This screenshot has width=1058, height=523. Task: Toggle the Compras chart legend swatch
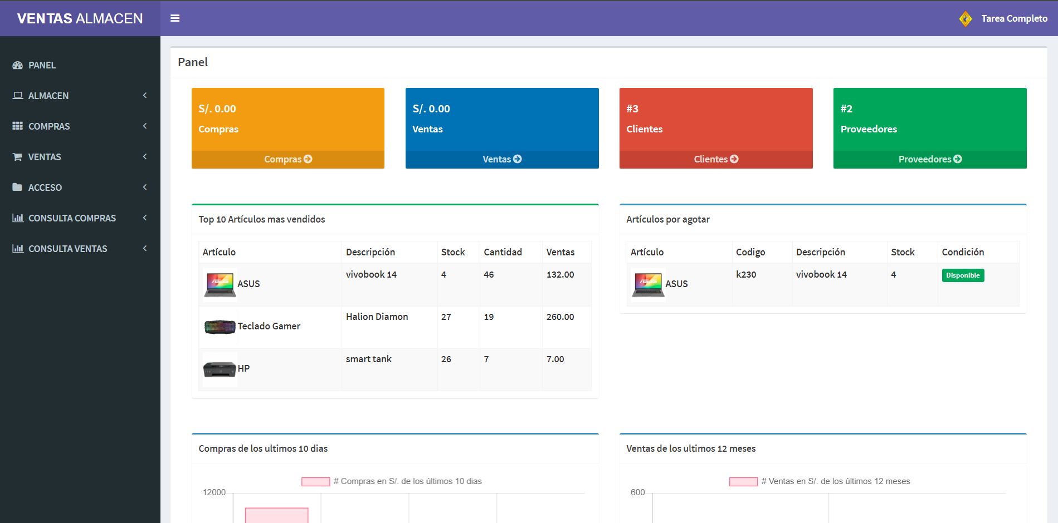[316, 482]
